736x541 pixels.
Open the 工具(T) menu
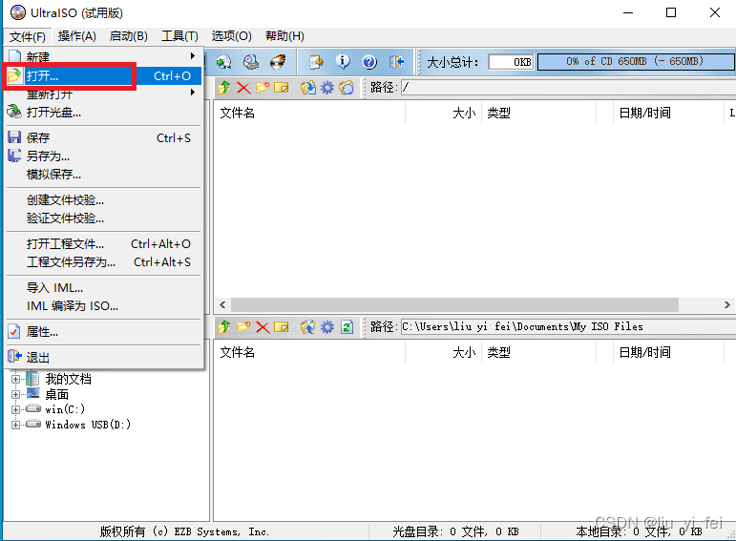[x=179, y=36]
